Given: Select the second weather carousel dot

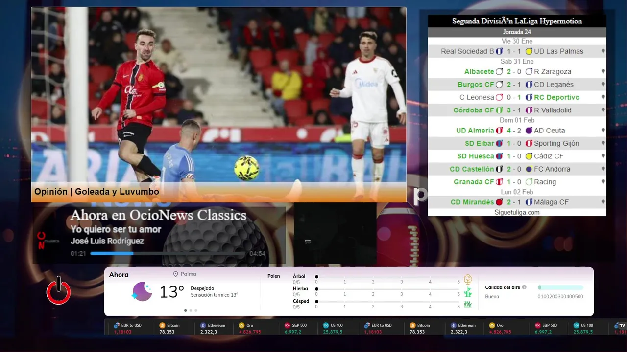Looking at the screenshot, I should point(191,310).
